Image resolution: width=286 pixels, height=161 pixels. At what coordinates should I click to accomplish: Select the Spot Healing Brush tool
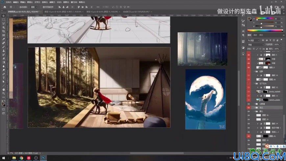click(4, 43)
